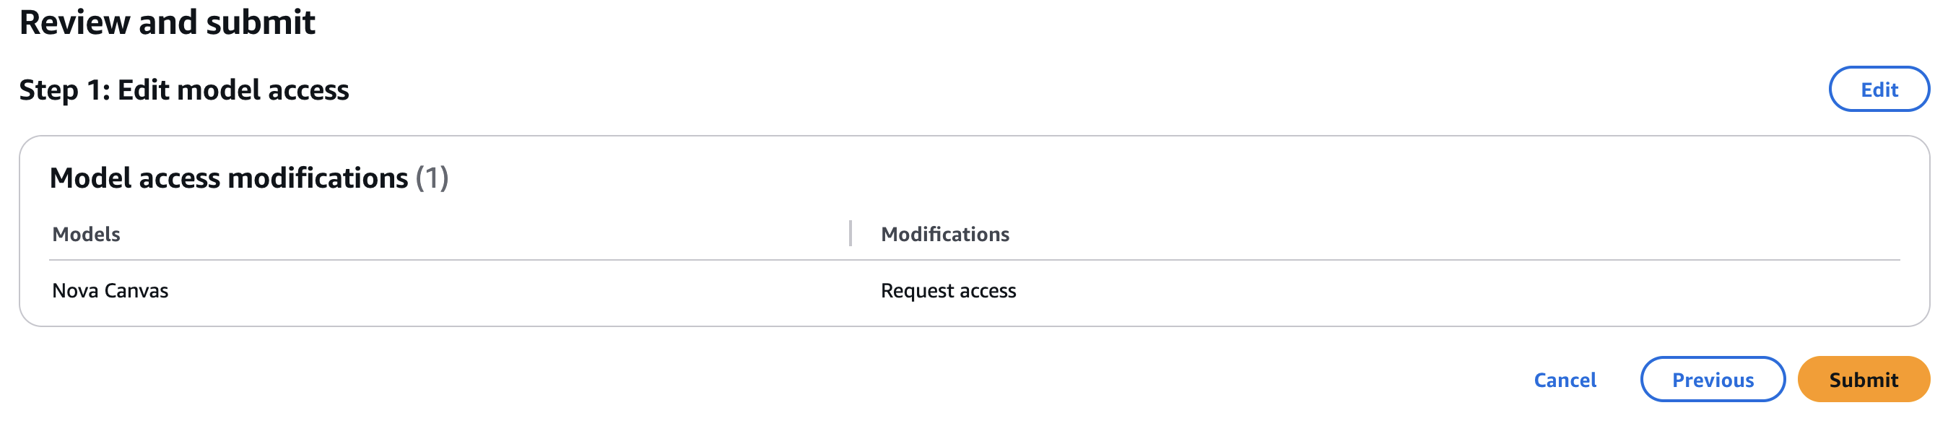Click Nova Canvas under the Models column

tap(110, 290)
